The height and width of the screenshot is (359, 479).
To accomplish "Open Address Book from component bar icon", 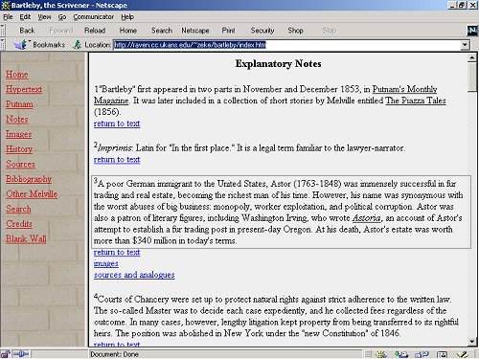I will point(442,354).
